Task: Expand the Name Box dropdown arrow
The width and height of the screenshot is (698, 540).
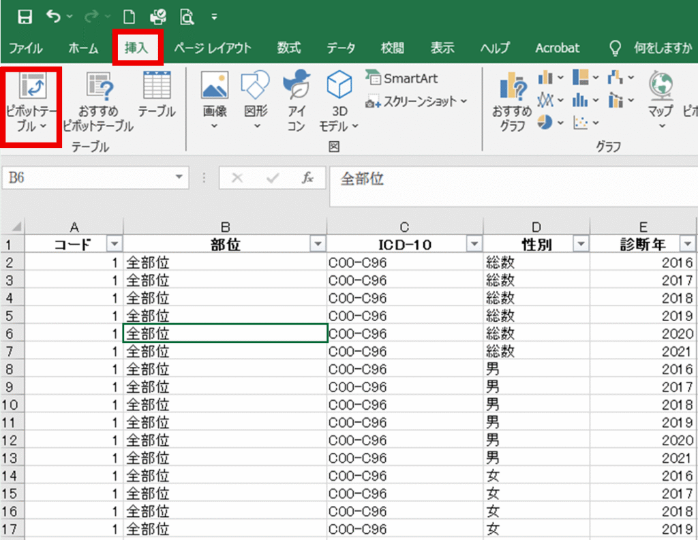Action: [x=180, y=177]
